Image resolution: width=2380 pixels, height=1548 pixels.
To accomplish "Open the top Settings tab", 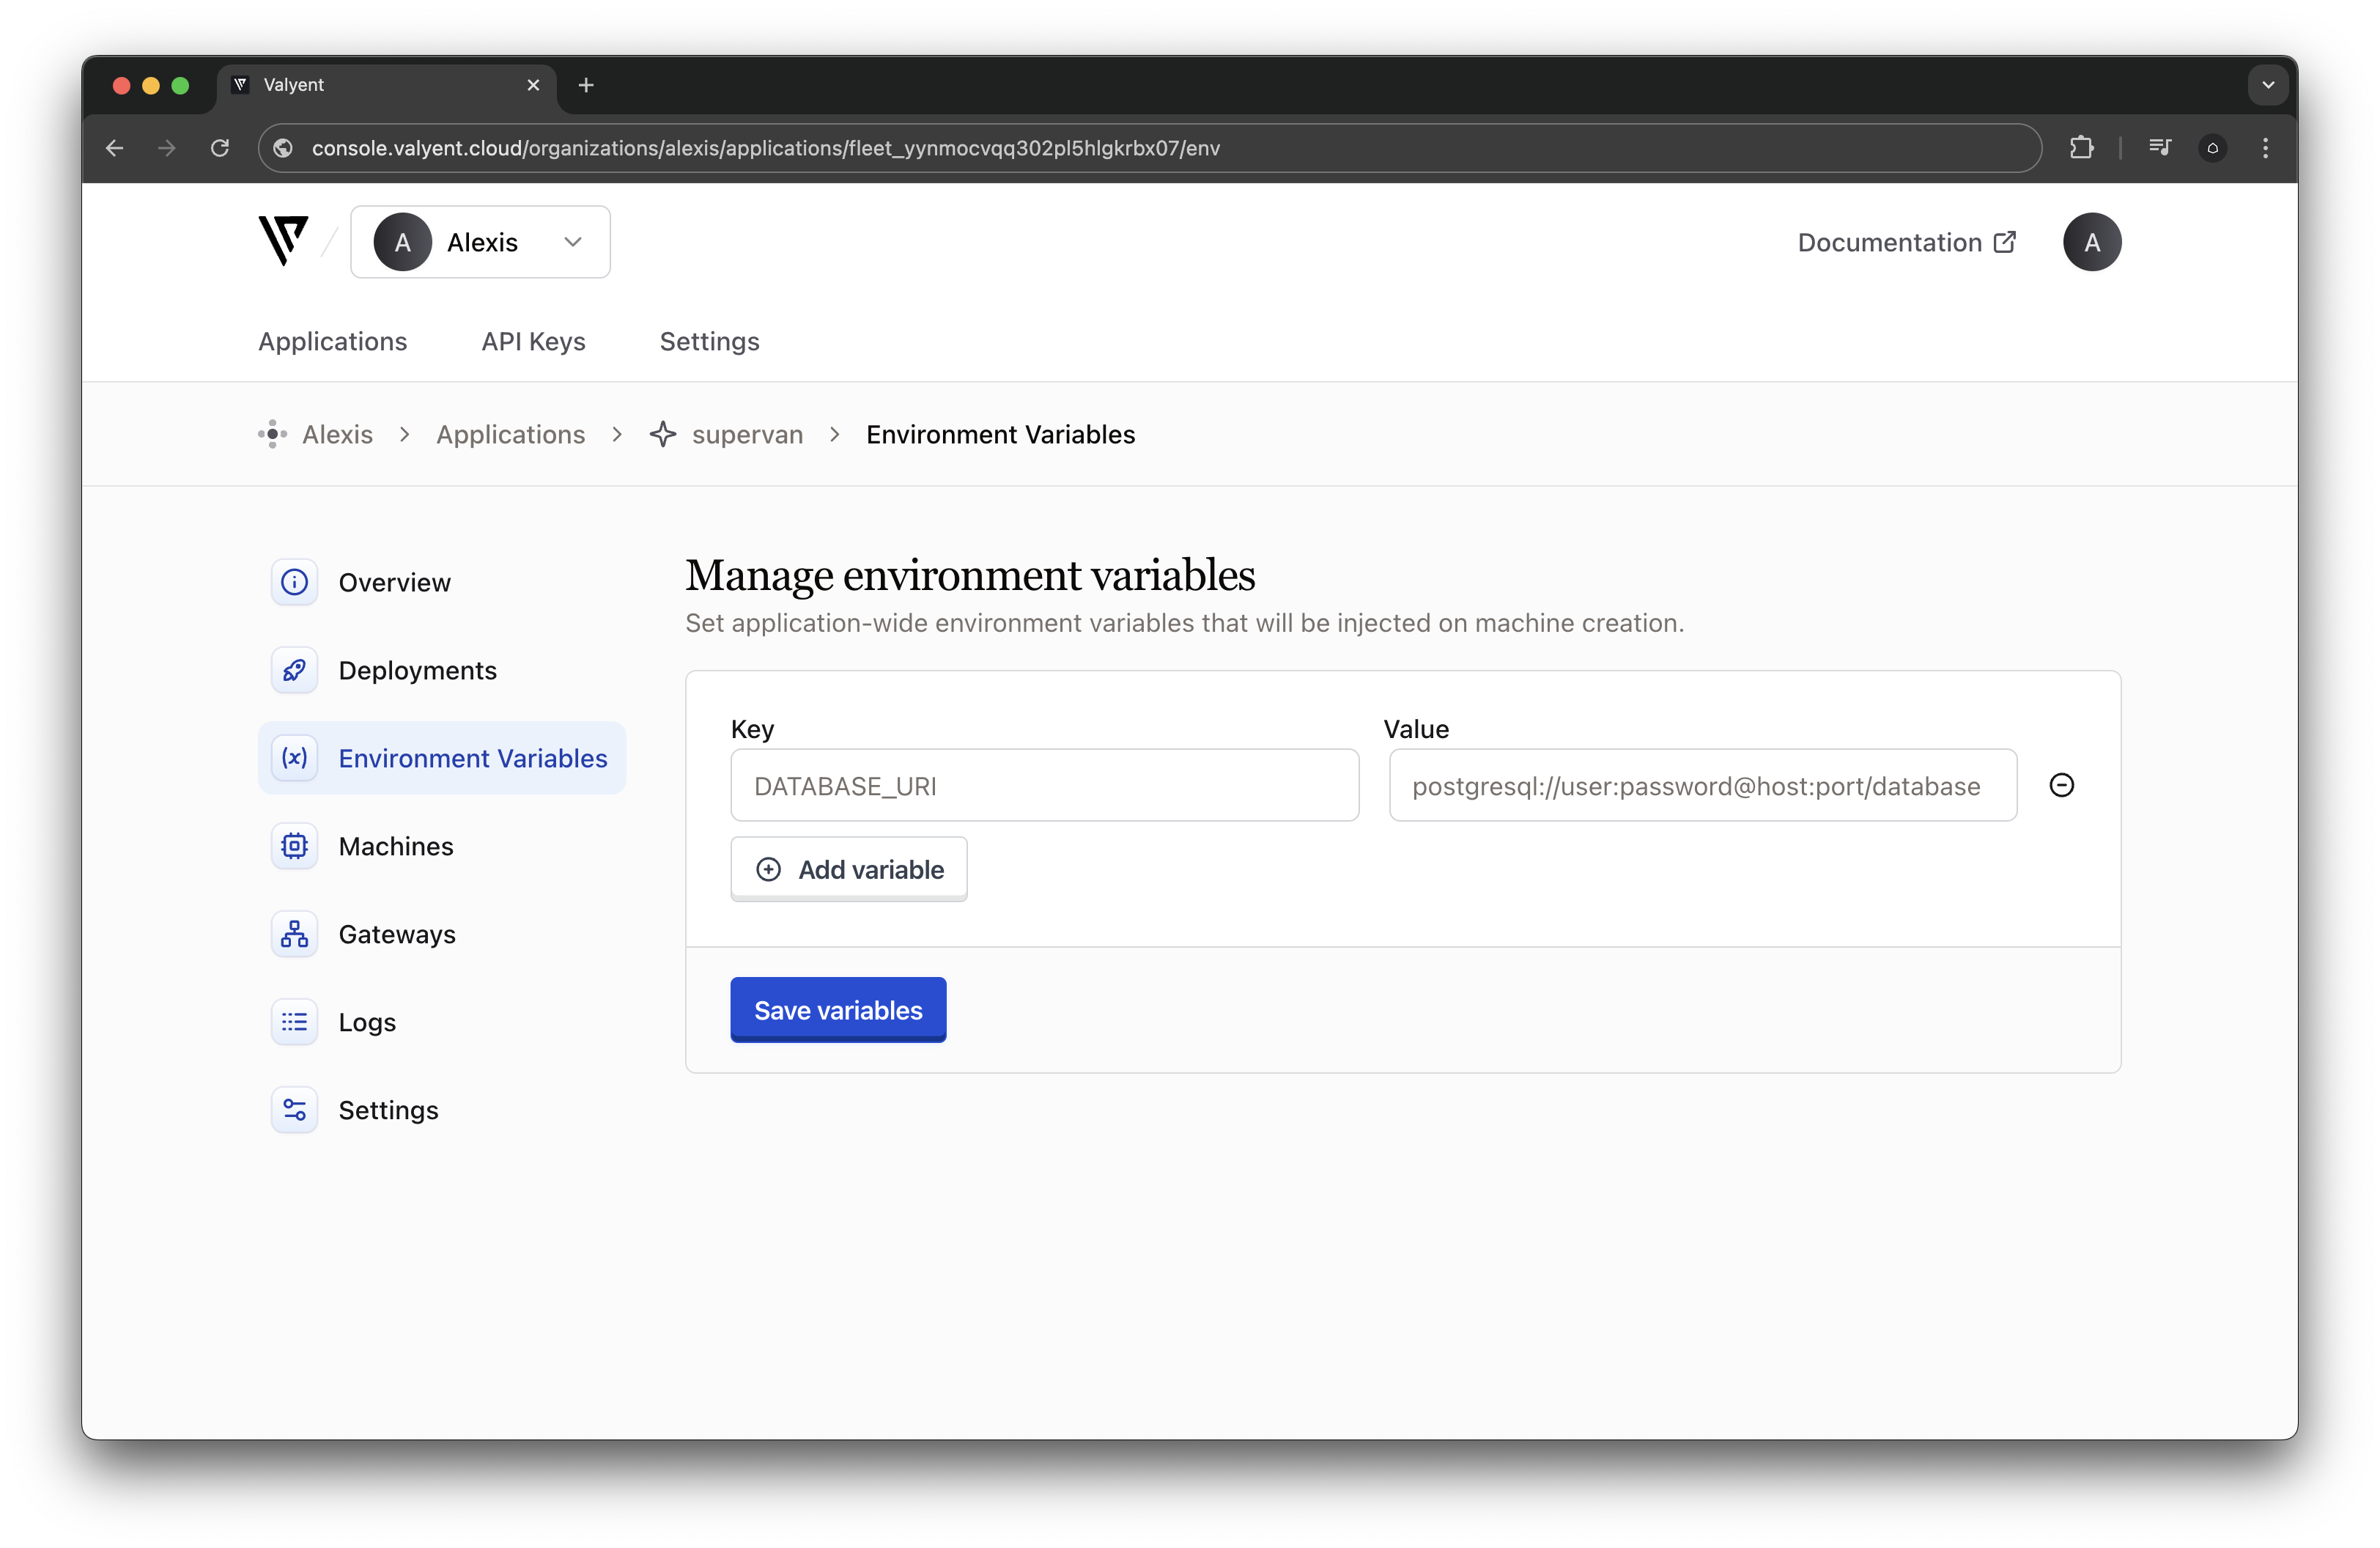I will click(x=709, y=342).
